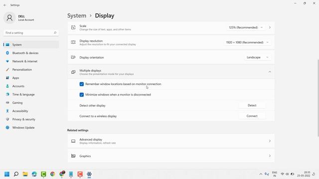Click the search magnifier in Find a setting

click(x=55, y=33)
